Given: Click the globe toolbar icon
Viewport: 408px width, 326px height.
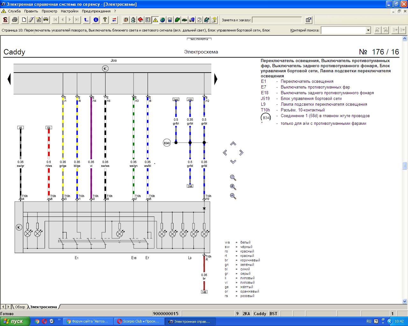Looking at the screenshot, I should (163, 20).
